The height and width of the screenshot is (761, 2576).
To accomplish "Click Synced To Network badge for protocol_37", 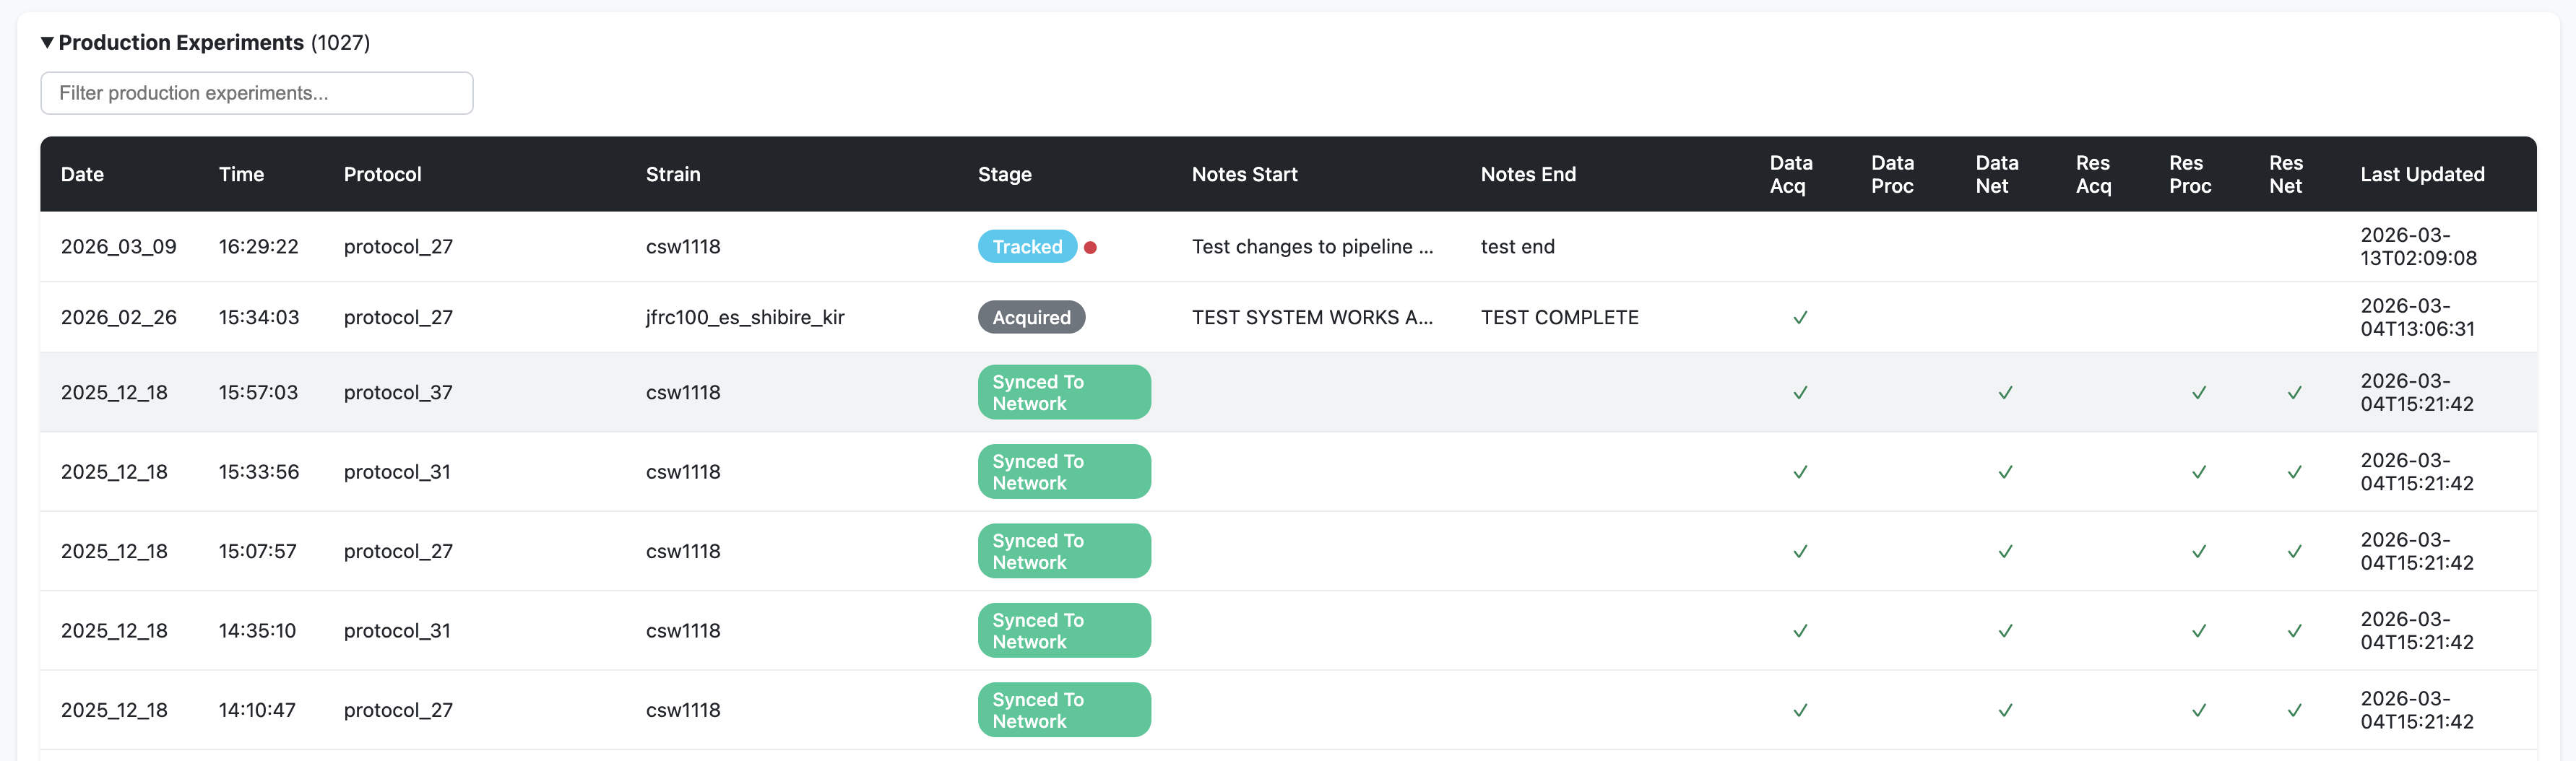I will [1063, 393].
